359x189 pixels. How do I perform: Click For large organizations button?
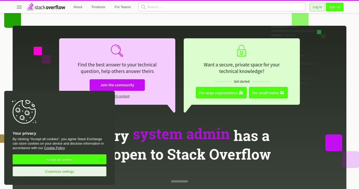(x=221, y=93)
